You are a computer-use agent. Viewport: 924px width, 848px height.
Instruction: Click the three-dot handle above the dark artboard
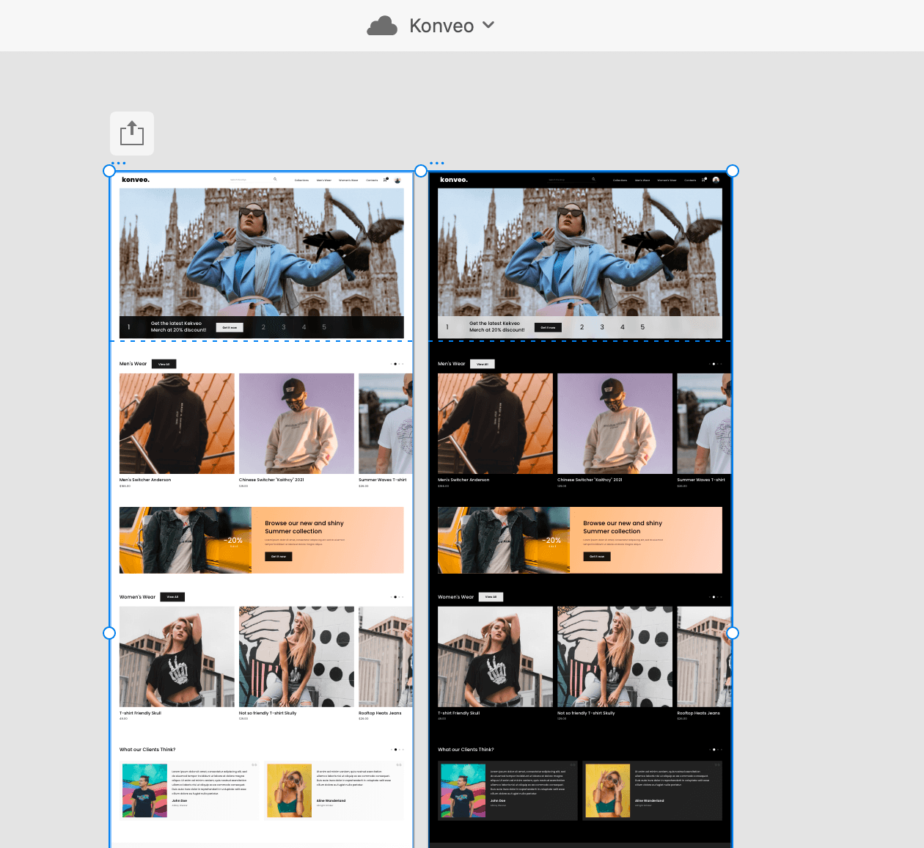point(436,163)
